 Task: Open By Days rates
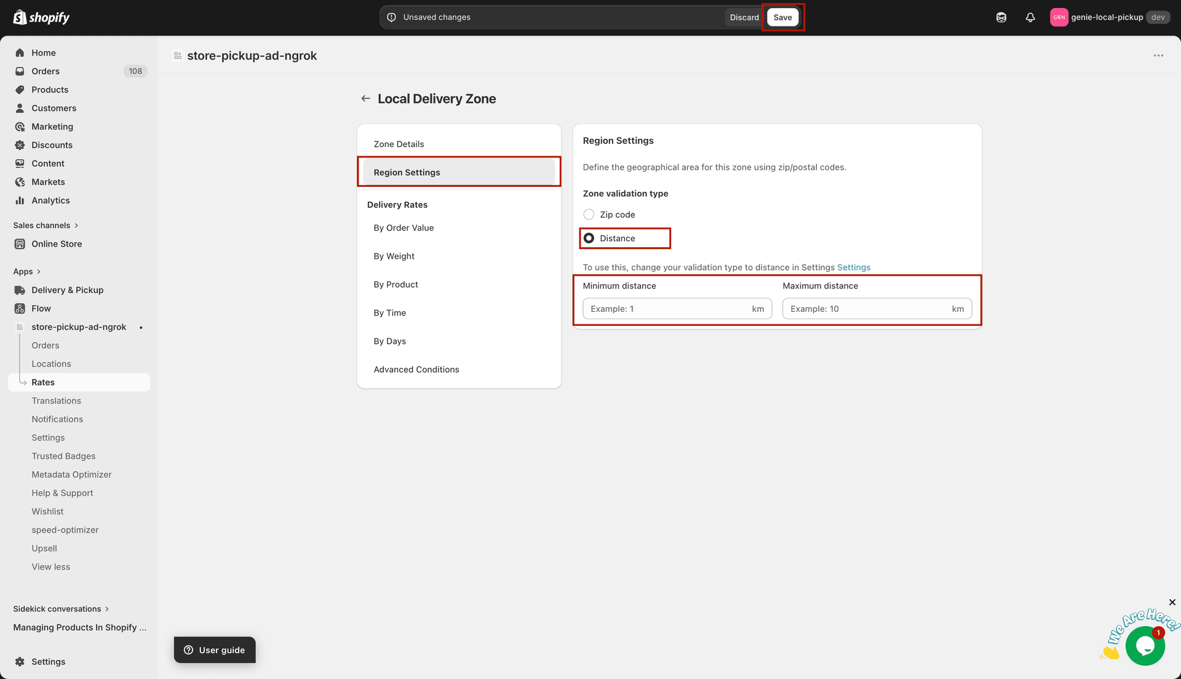pyautogui.click(x=459, y=341)
